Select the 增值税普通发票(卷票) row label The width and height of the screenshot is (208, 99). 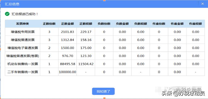(23, 56)
